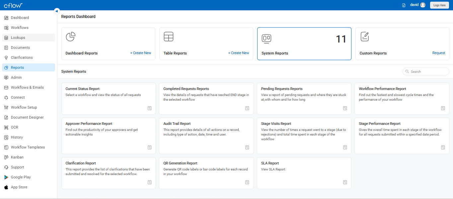Image resolution: width=453 pixels, height=199 pixels.
Task: Collapse the sidebar with the arrow button
Action: point(56,11)
